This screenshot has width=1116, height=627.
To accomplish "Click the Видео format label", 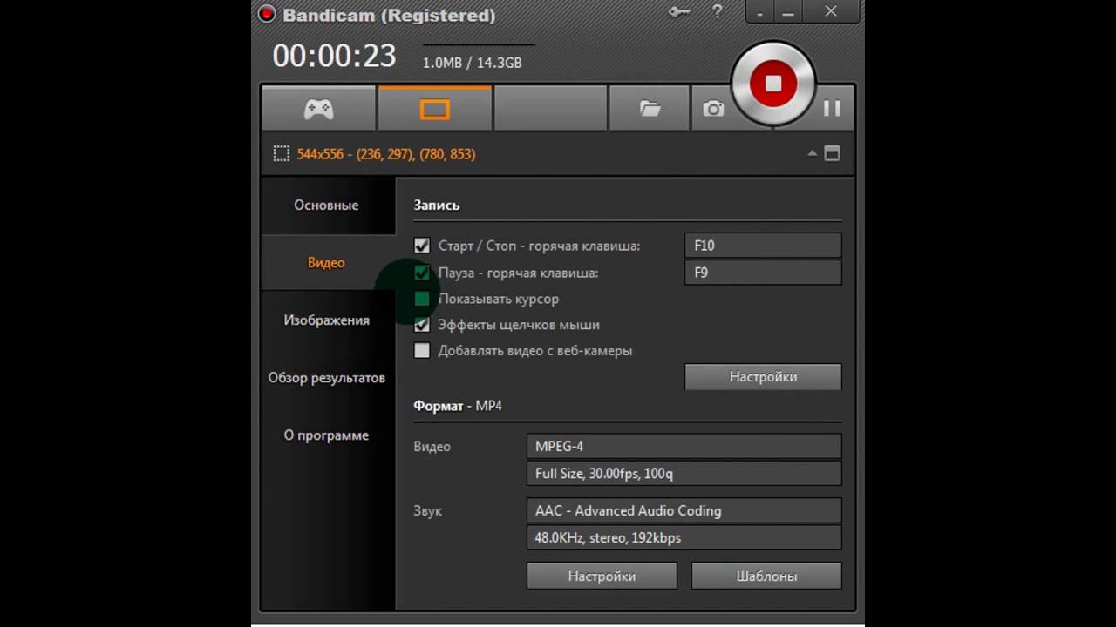I will pos(432,447).
